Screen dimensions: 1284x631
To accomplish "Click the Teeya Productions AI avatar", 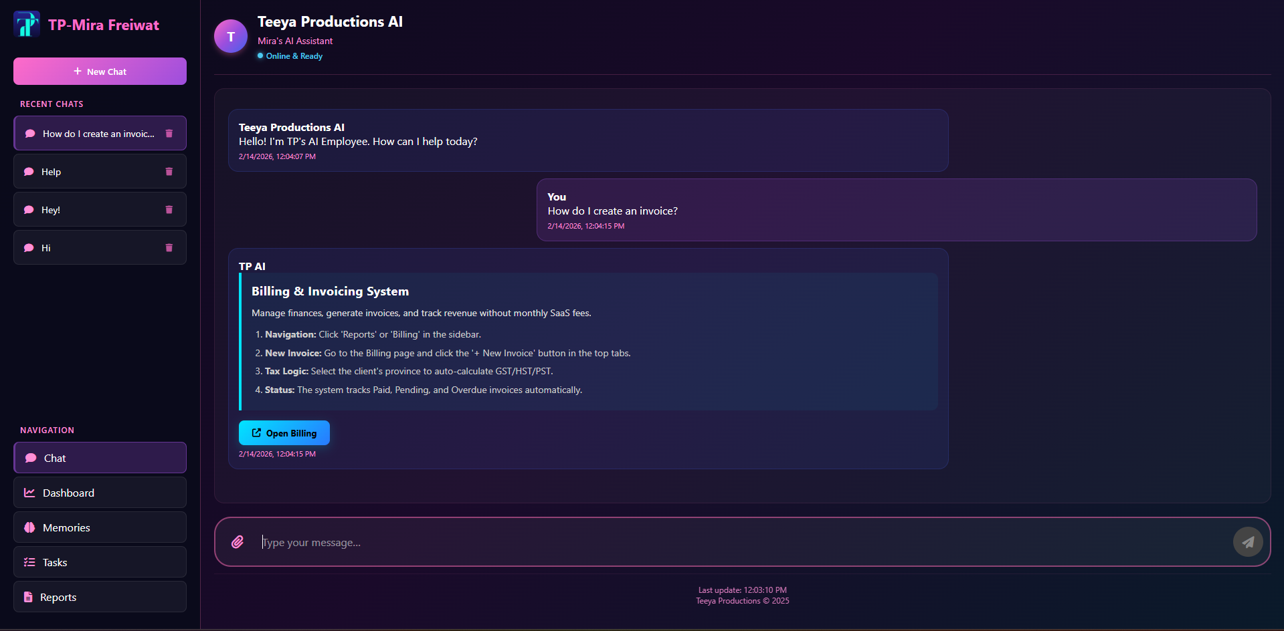I will point(230,36).
